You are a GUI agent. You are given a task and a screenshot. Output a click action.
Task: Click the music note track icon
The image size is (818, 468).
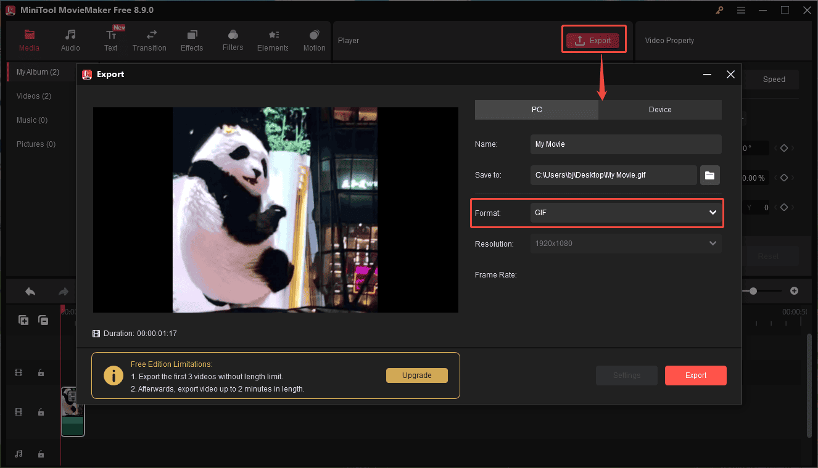click(x=19, y=454)
